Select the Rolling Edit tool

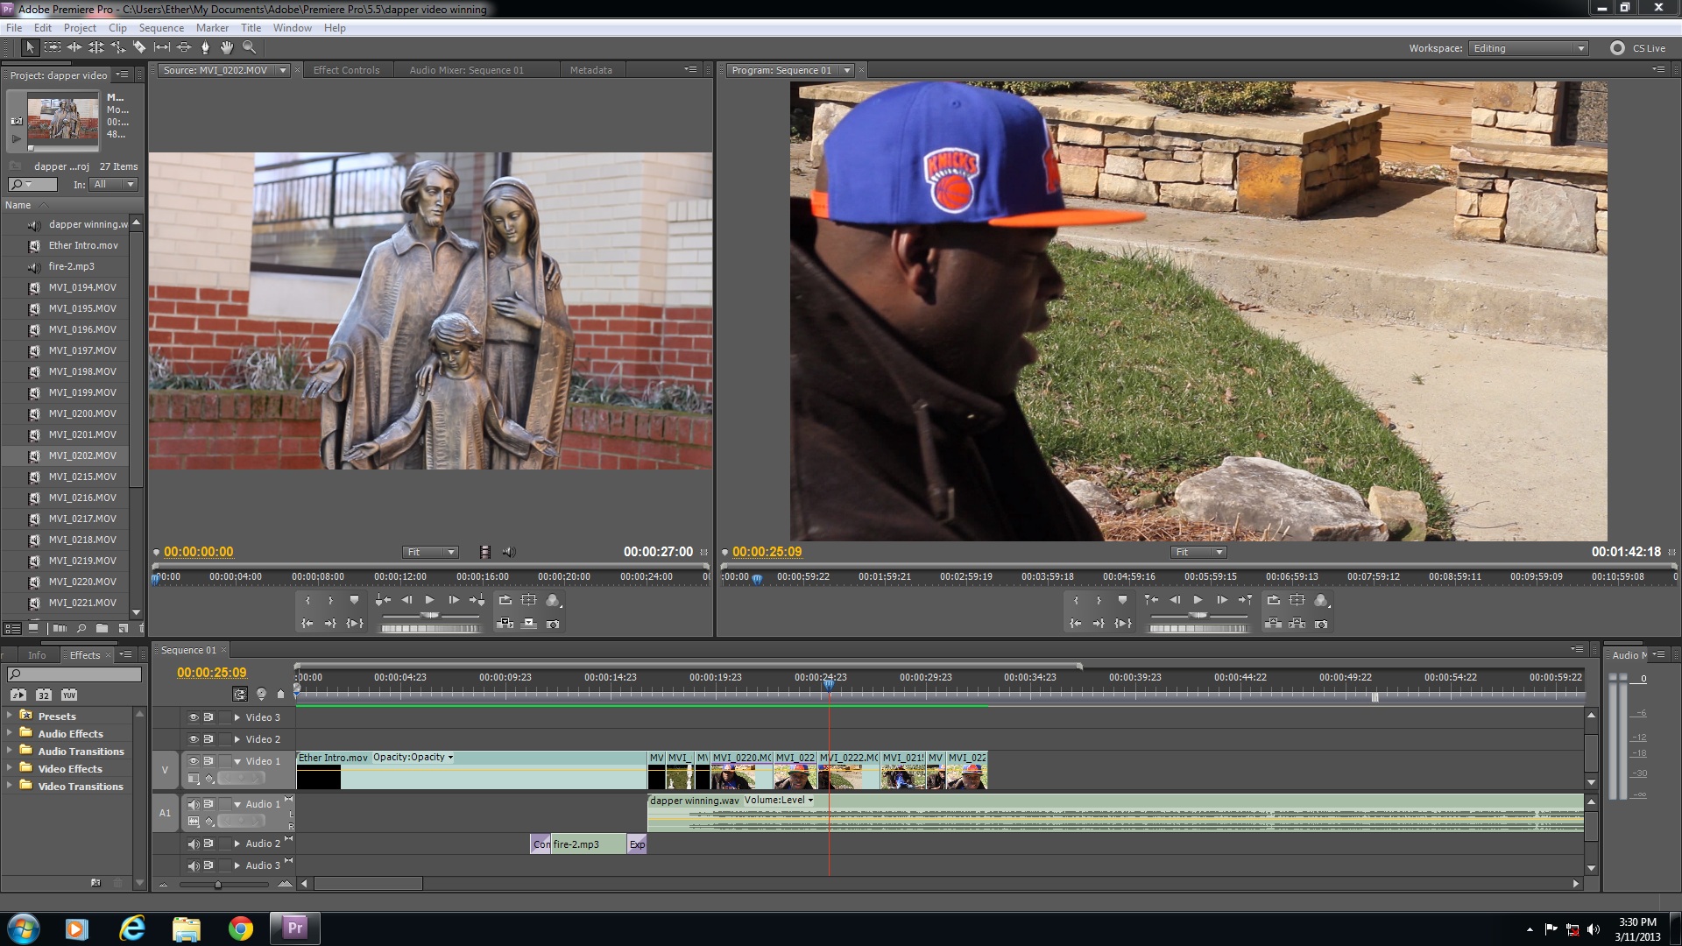(x=96, y=47)
